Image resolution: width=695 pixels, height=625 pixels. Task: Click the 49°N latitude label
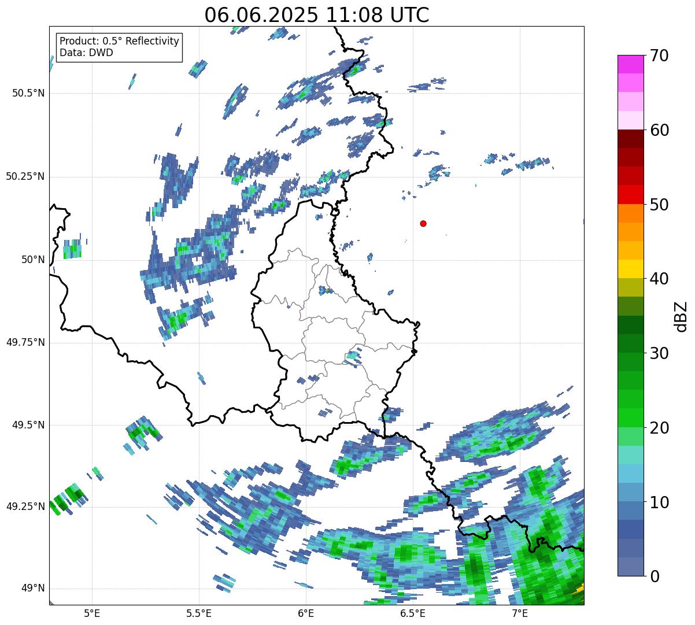34,588
